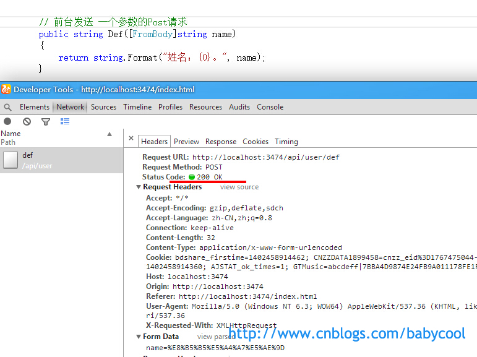Sort requests by the Name column arrow

(x=110, y=134)
